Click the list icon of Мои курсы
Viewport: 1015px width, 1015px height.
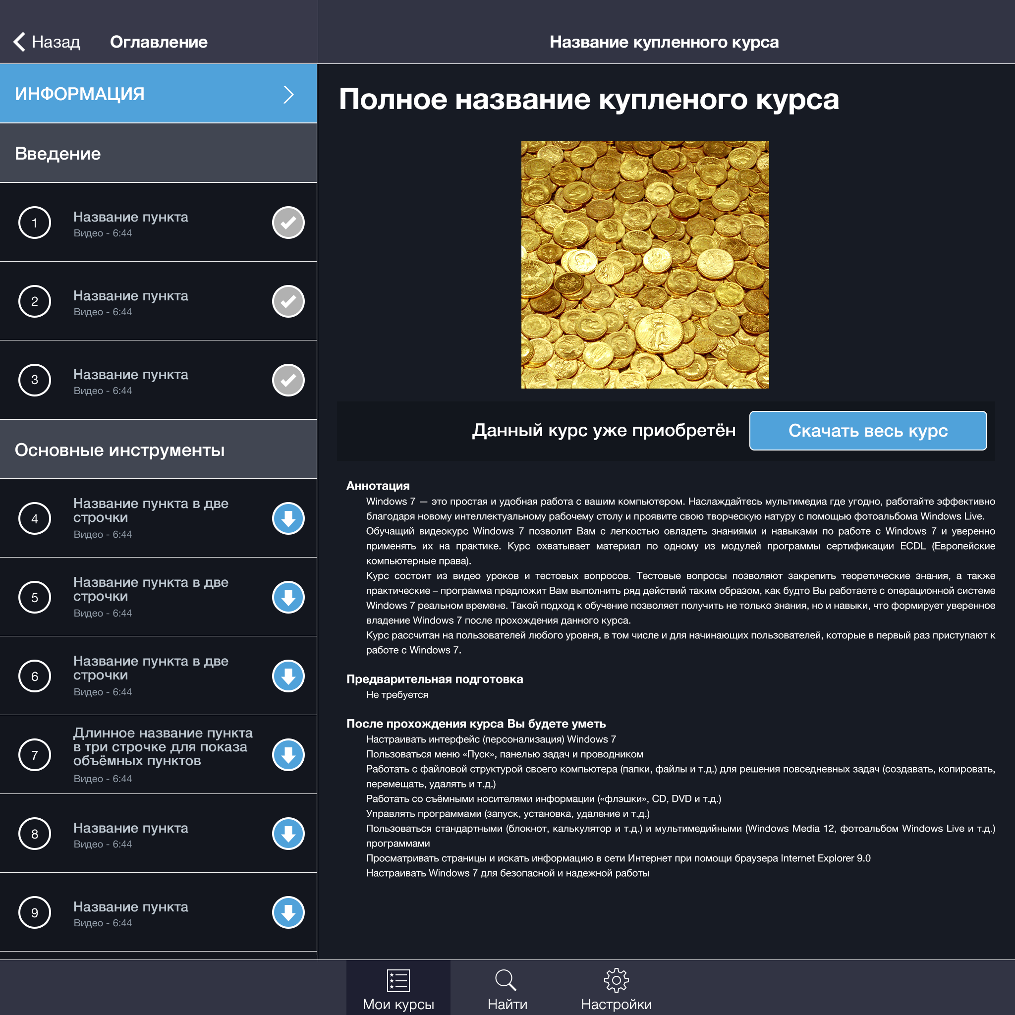398,980
